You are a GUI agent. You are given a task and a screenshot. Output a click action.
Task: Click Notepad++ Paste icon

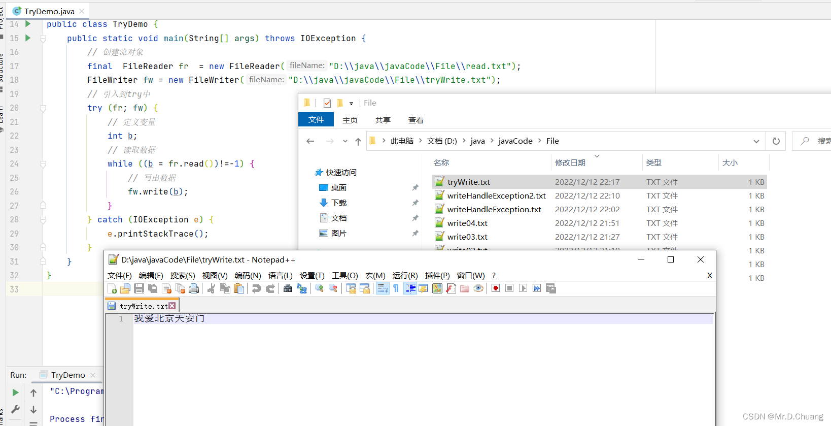239,288
